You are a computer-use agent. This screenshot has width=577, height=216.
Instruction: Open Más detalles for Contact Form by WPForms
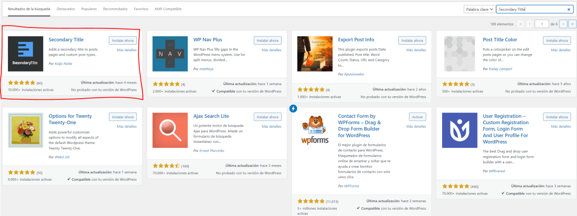[x=416, y=127]
